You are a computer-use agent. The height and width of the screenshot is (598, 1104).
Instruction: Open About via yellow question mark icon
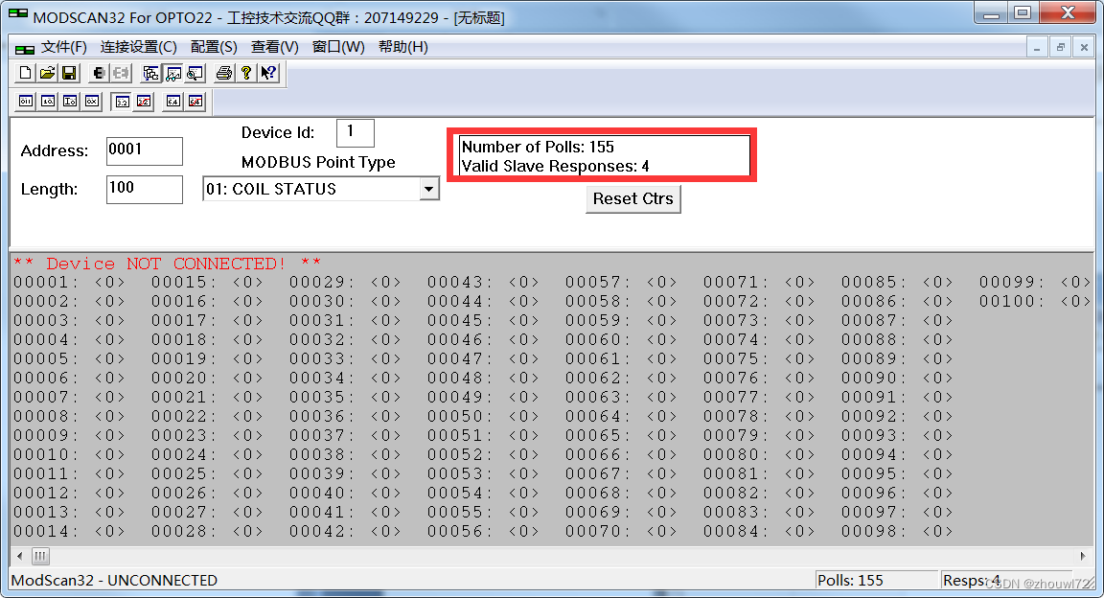coord(245,73)
